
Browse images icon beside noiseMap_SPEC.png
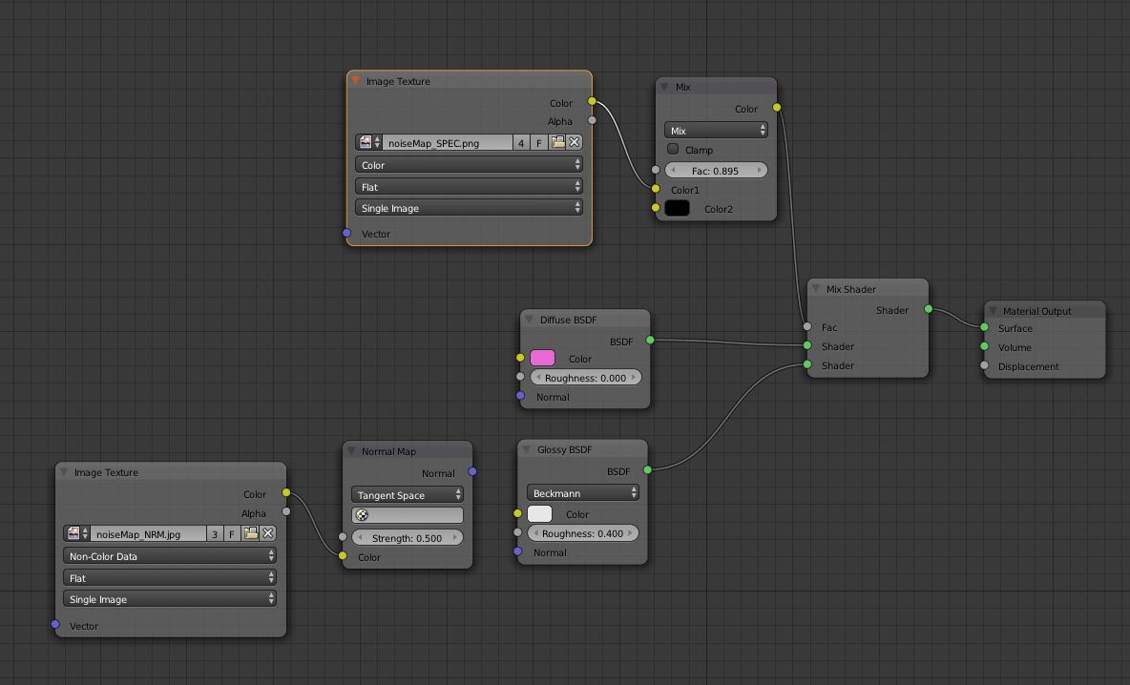pyautogui.click(x=369, y=142)
